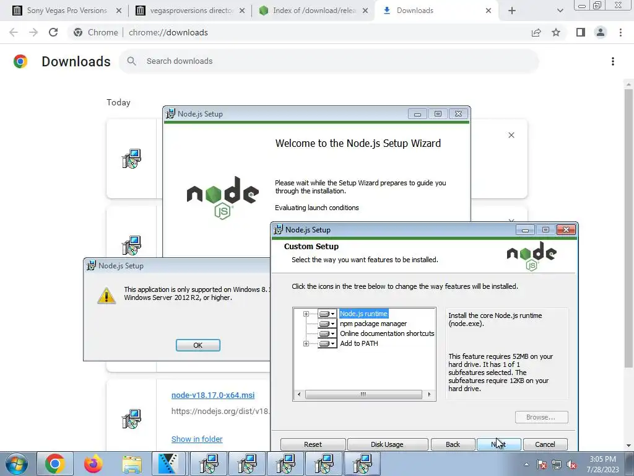Select Online documentation shortcuts feature
Screen dimensions: 634x476
point(387,333)
